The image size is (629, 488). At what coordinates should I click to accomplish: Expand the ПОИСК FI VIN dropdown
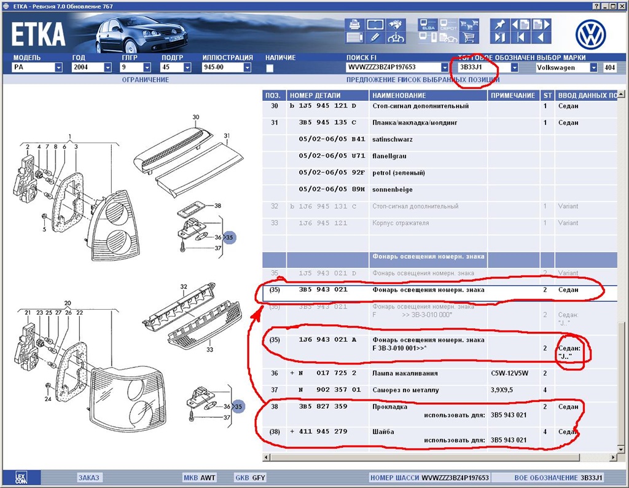tap(445, 68)
